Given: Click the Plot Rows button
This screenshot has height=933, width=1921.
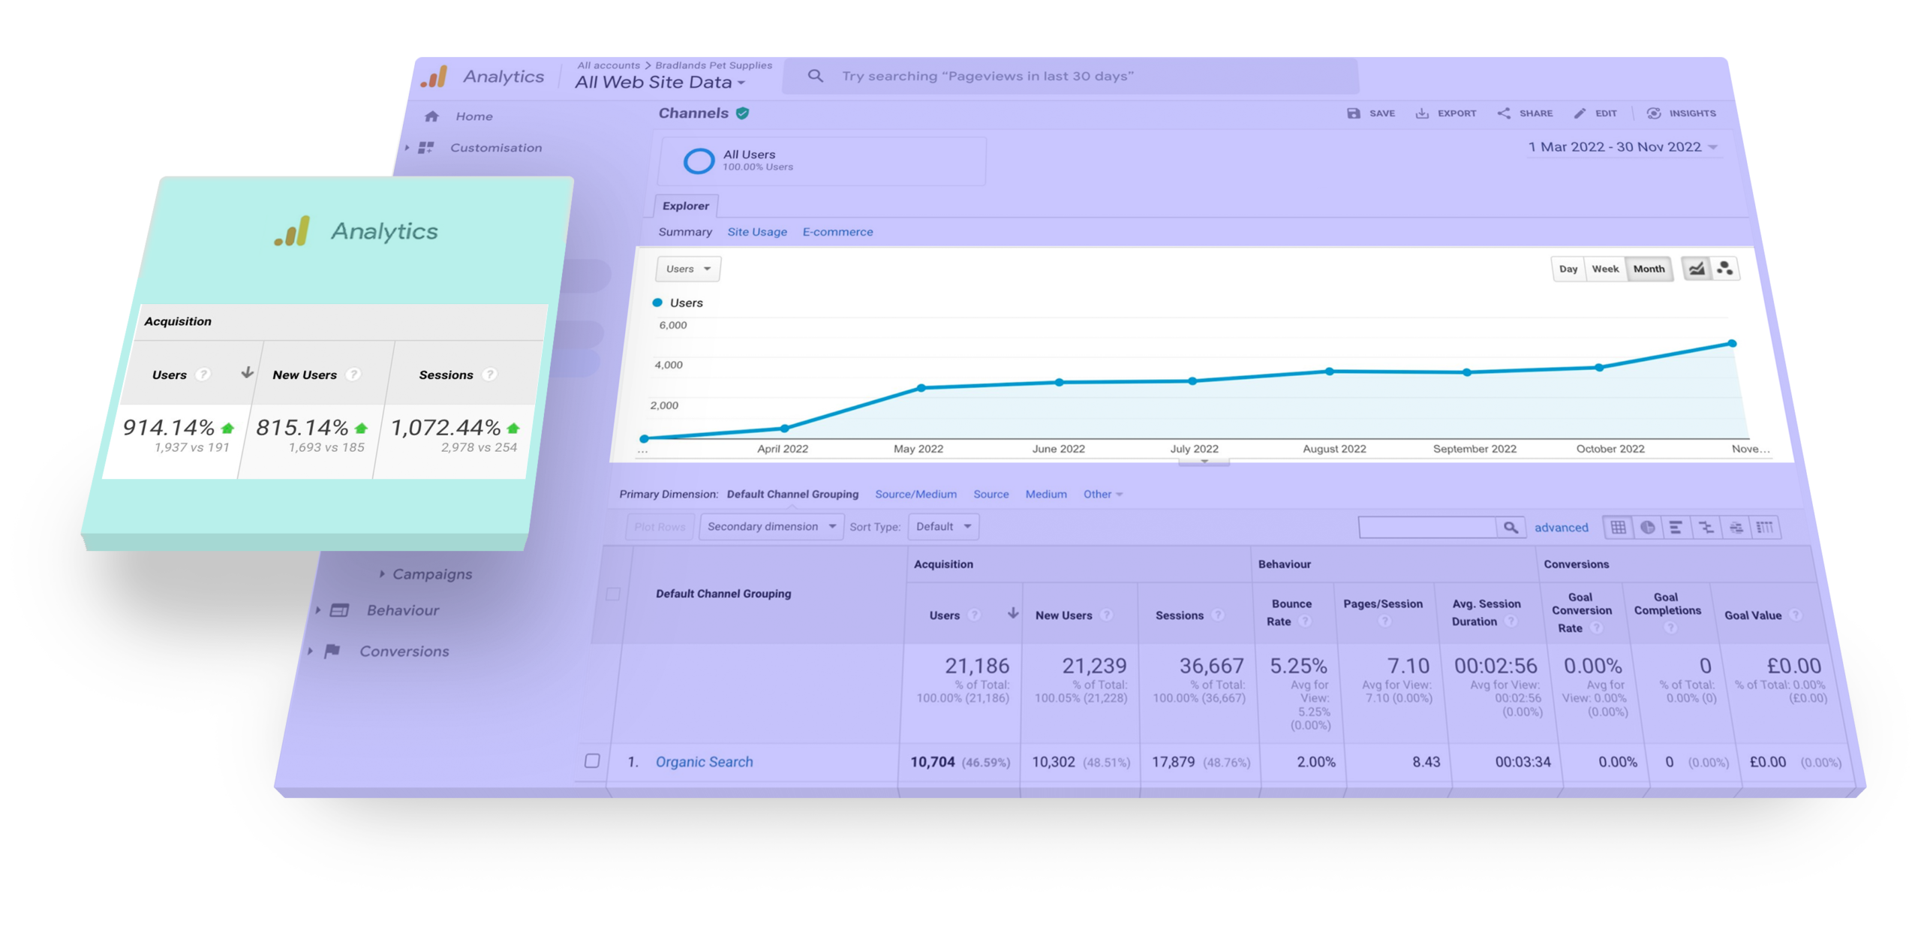Looking at the screenshot, I should pyautogui.click(x=660, y=527).
